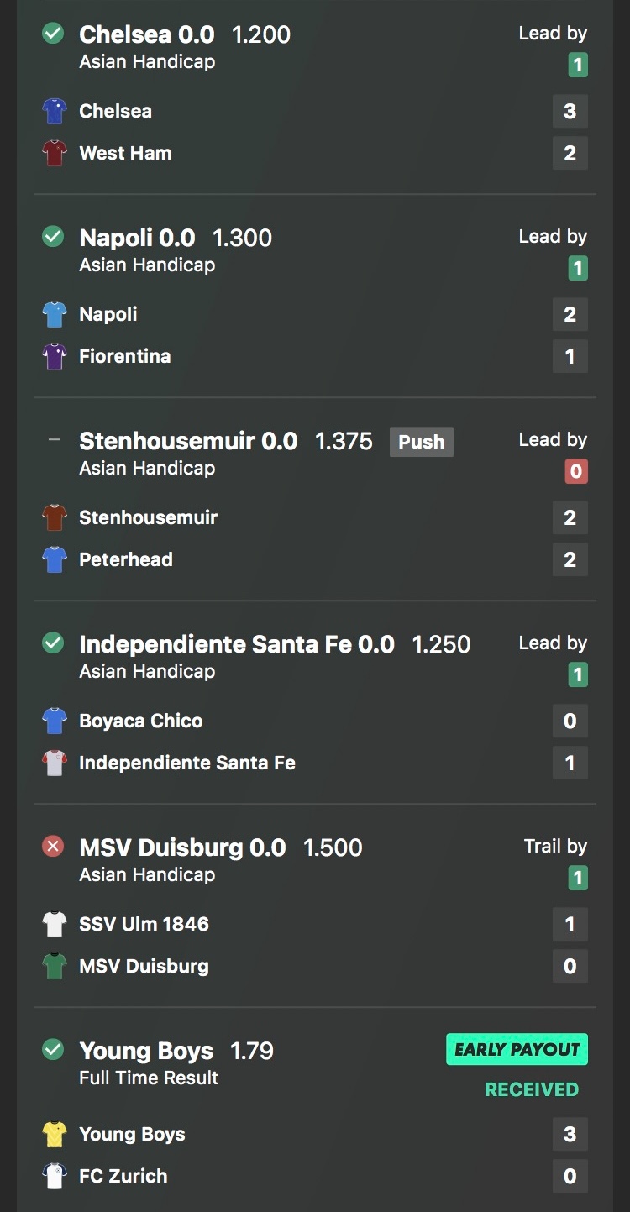This screenshot has height=1212, width=630.
Task: Click the green checkmark beside Napoli 0.0
Action: (53, 237)
